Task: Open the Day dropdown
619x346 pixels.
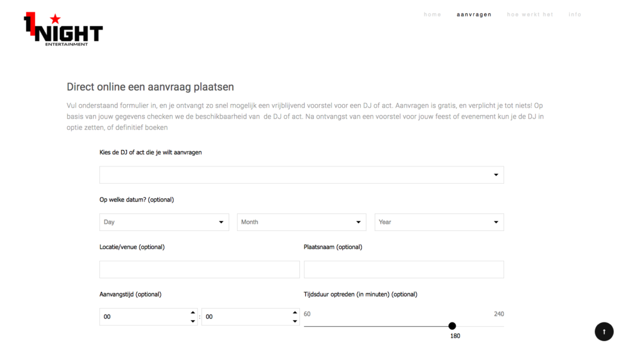Action: click(x=164, y=222)
